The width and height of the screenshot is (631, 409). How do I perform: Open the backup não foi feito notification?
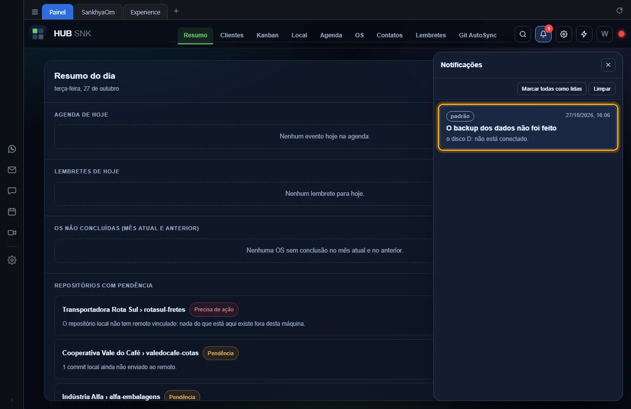point(528,127)
